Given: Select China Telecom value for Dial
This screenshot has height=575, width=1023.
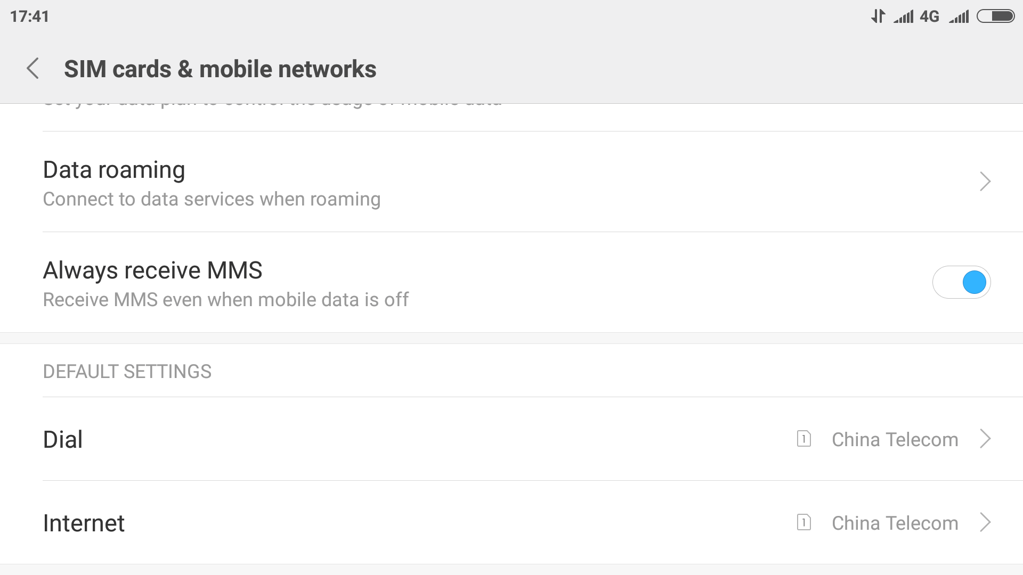Looking at the screenshot, I should click(895, 439).
